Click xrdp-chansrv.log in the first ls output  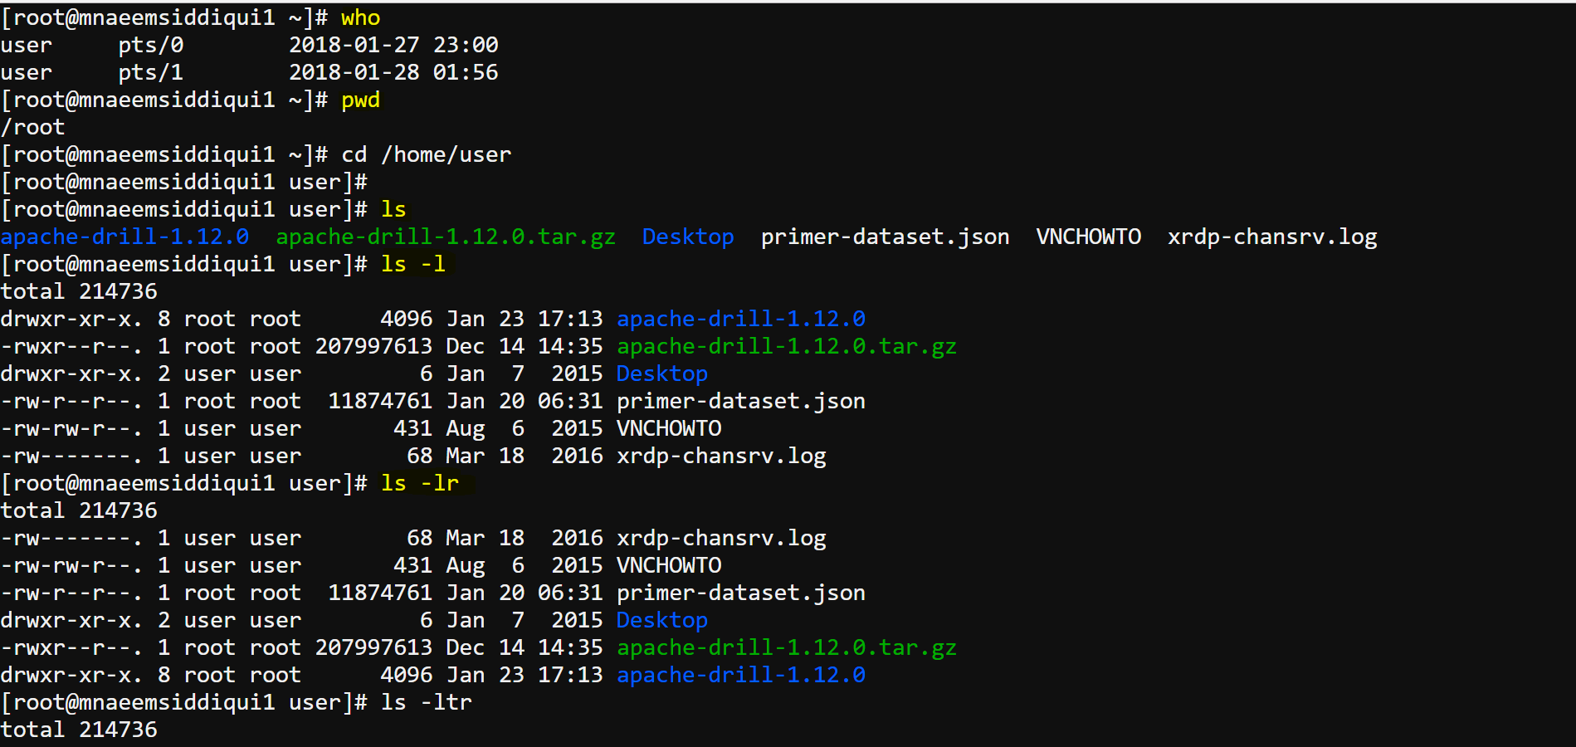[x=1272, y=237]
